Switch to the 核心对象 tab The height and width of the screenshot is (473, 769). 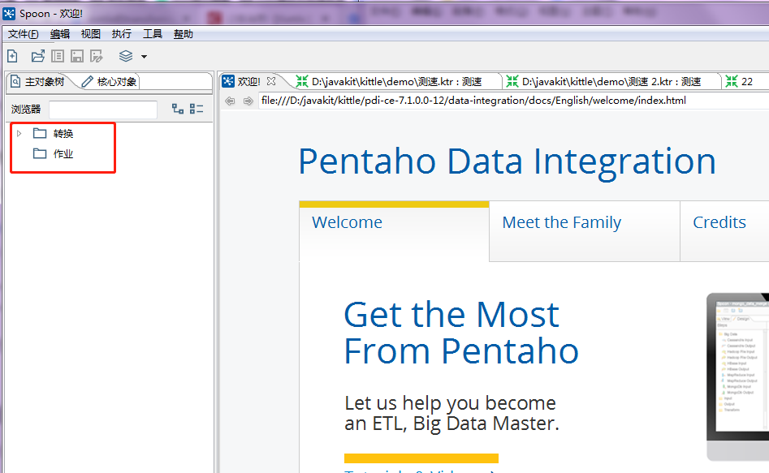[110, 81]
